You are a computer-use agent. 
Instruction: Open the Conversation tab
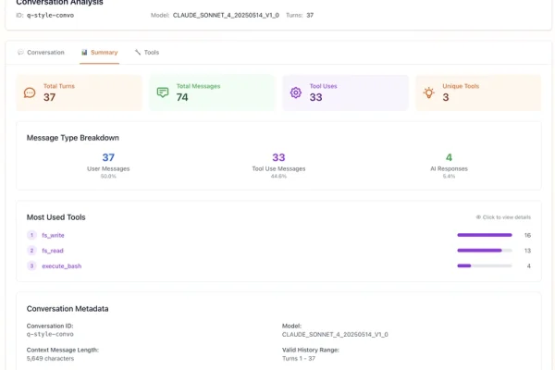(x=45, y=53)
